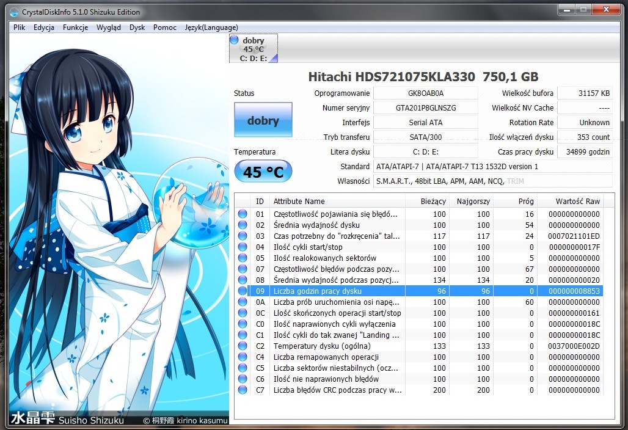Select row 'Liczba błędów CRC podczas pracy'

click(418, 390)
